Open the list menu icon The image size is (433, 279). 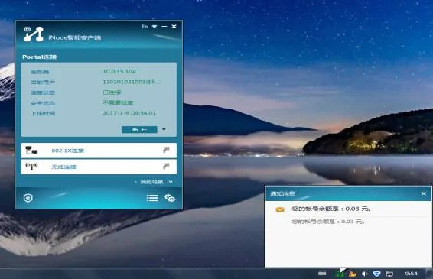pos(152,198)
